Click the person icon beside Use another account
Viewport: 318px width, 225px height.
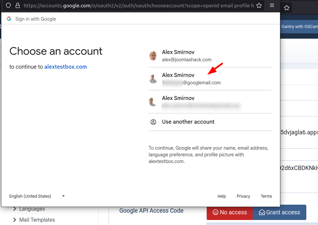pyautogui.click(x=153, y=122)
